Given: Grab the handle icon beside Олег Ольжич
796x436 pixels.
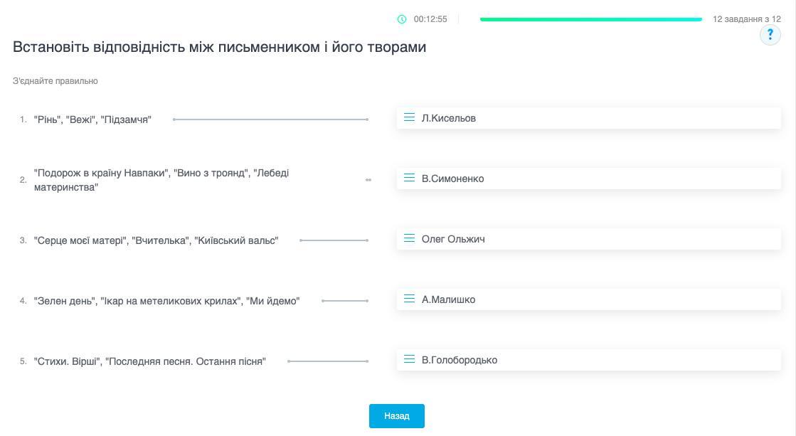Looking at the screenshot, I should point(409,238).
